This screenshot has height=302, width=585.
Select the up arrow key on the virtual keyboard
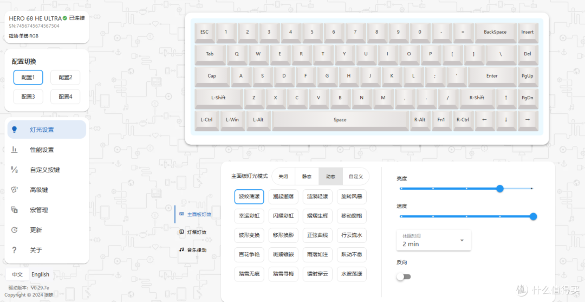(506, 98)
